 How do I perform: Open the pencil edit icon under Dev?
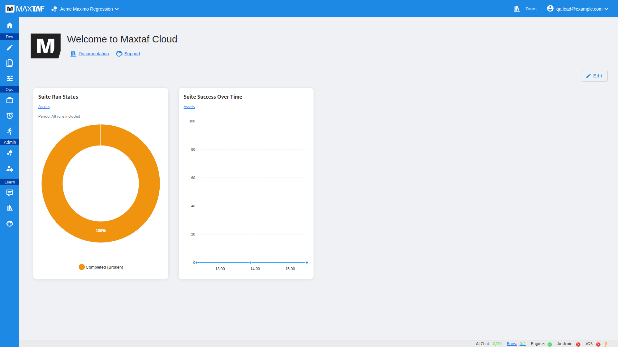pyautogui.click(x=10, y=48)
